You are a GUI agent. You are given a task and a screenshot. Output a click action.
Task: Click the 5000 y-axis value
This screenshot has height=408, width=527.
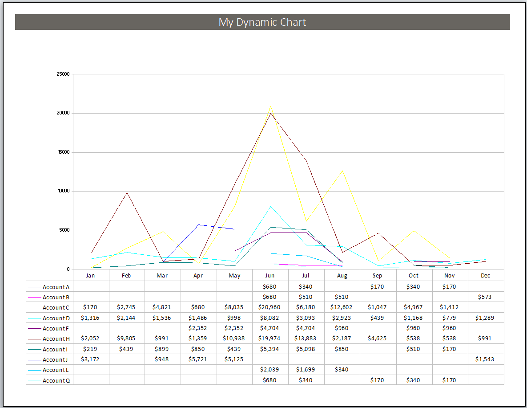64,230
